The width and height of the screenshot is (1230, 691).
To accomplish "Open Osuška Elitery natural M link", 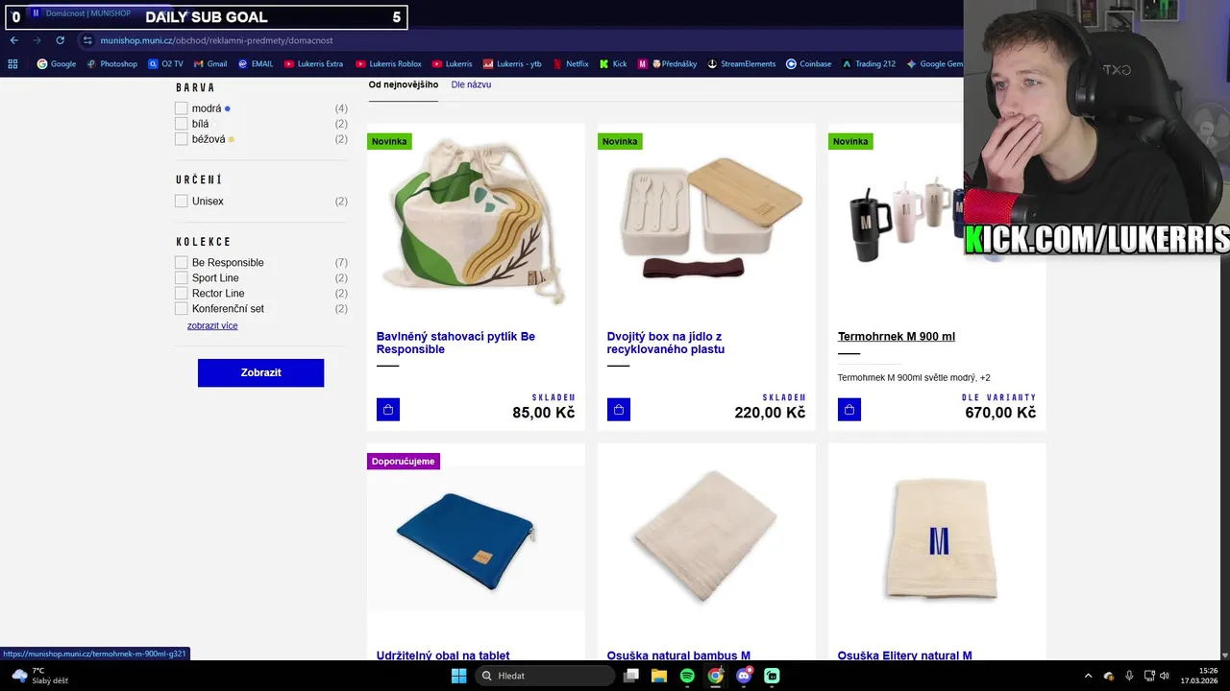I will pyautogui.click(x=905, y=655).
